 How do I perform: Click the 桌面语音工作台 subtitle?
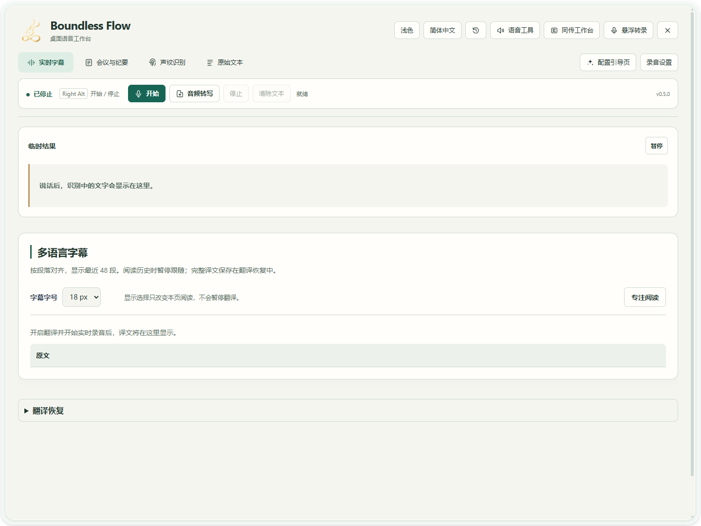point(71,39)
